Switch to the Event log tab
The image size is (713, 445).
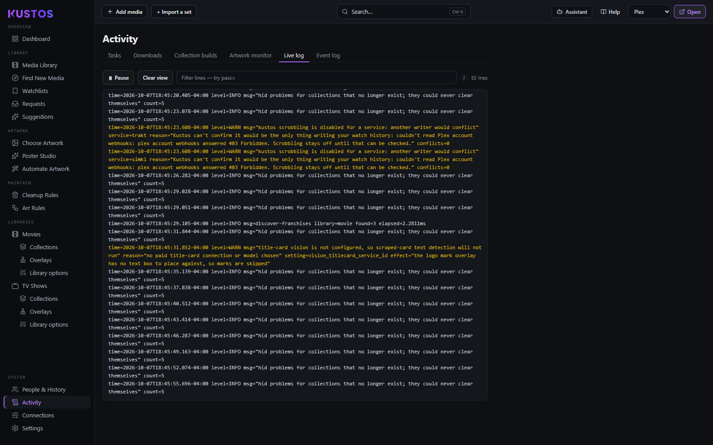328,55
